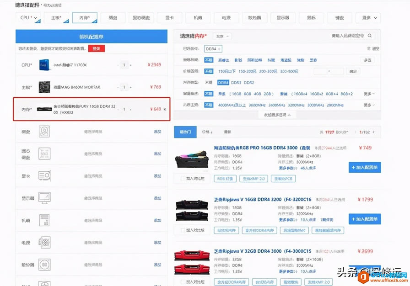Open the Ripjaws V 16GB product image
Viewport: 410px width, 286px height.
tap(192, 211)
